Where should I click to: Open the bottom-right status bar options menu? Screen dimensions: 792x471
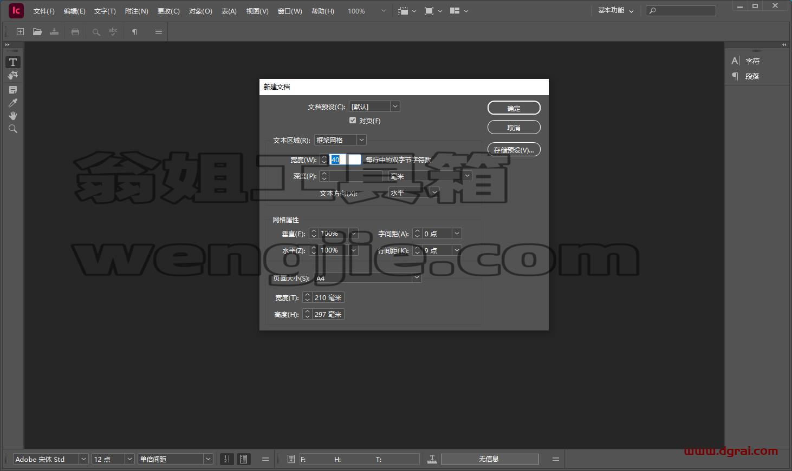[x=556, y=459]
